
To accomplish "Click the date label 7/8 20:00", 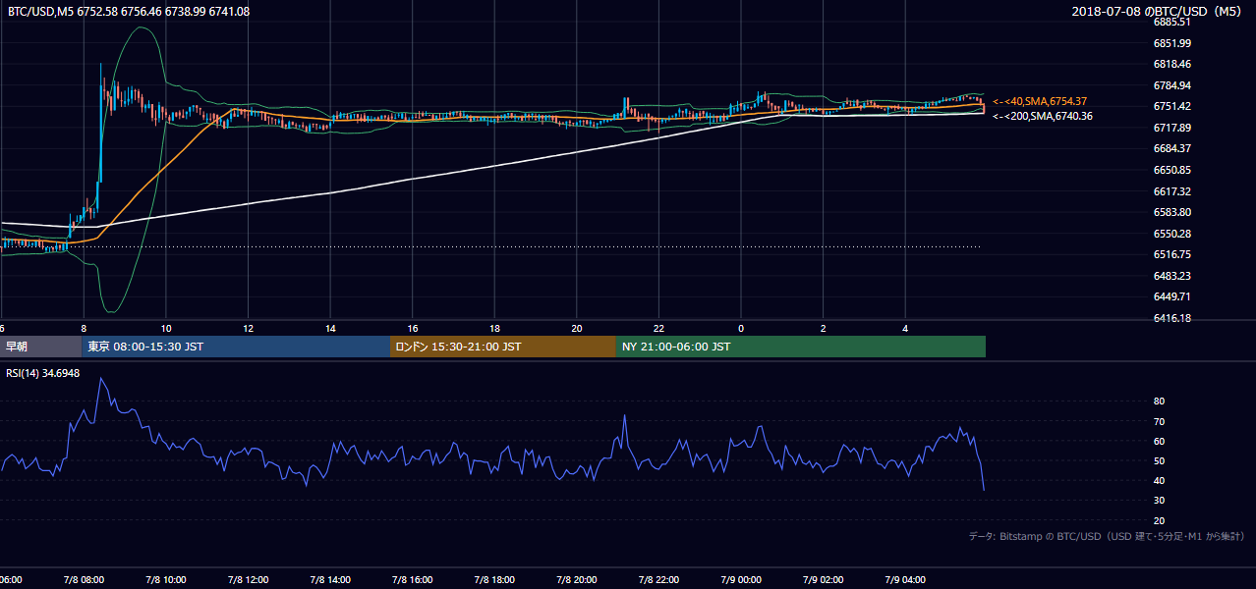I will click(577, 580).
